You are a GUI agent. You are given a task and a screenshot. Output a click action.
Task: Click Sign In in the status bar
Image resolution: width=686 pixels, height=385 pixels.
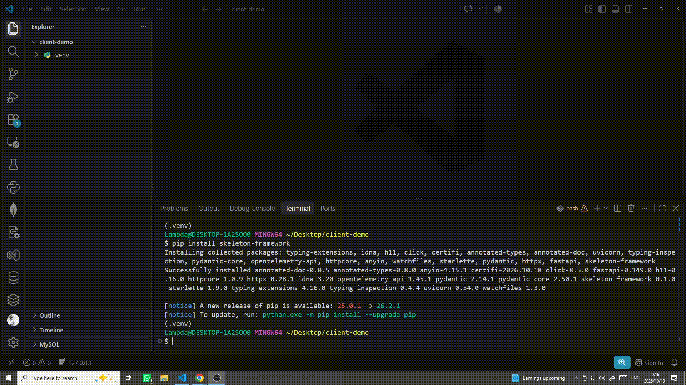click(649, 363)
